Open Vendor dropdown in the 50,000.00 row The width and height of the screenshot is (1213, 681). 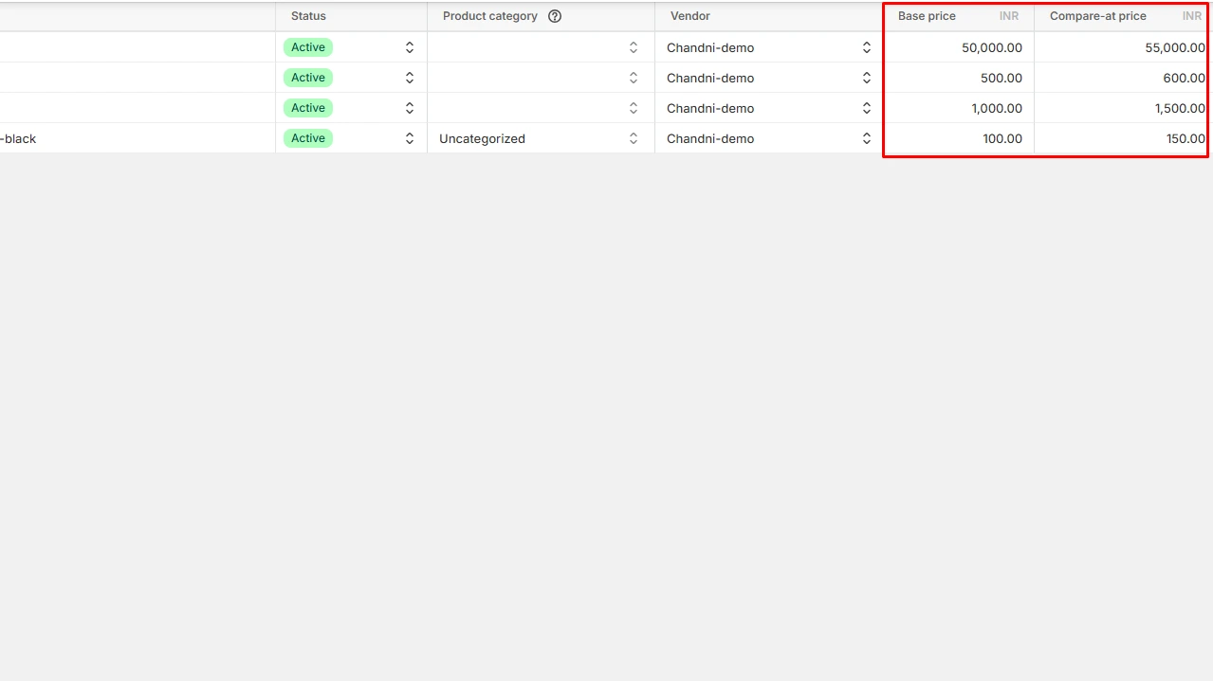[866, 47]
